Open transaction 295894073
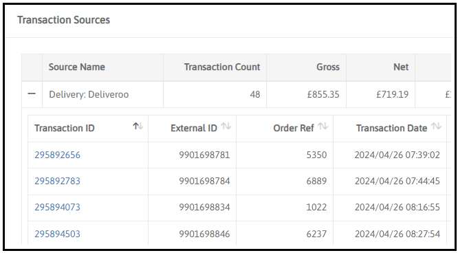Screen dimensions: 458x253 coord(57,207)
